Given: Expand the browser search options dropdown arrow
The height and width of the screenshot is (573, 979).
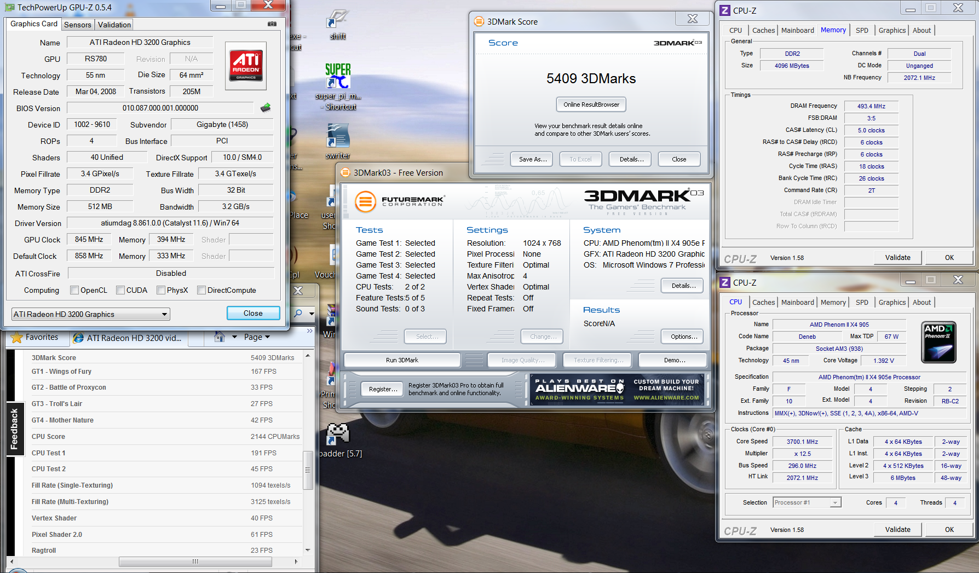Looking at the screenshot, I should (x=312, y=314).
